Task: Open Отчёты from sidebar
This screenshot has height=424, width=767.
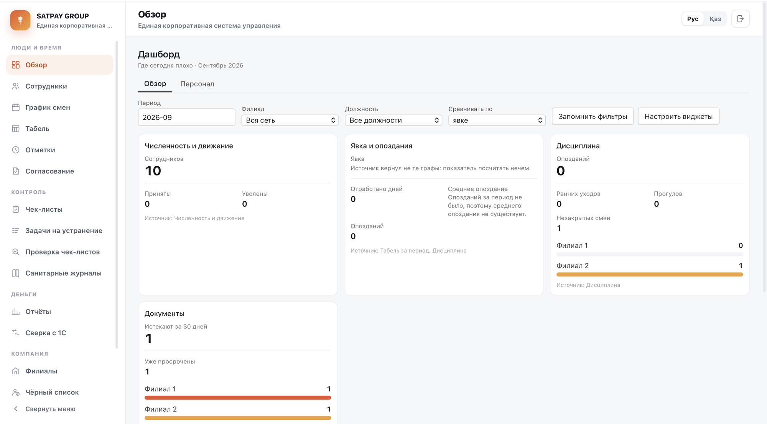Action: [x=59, y=311]
